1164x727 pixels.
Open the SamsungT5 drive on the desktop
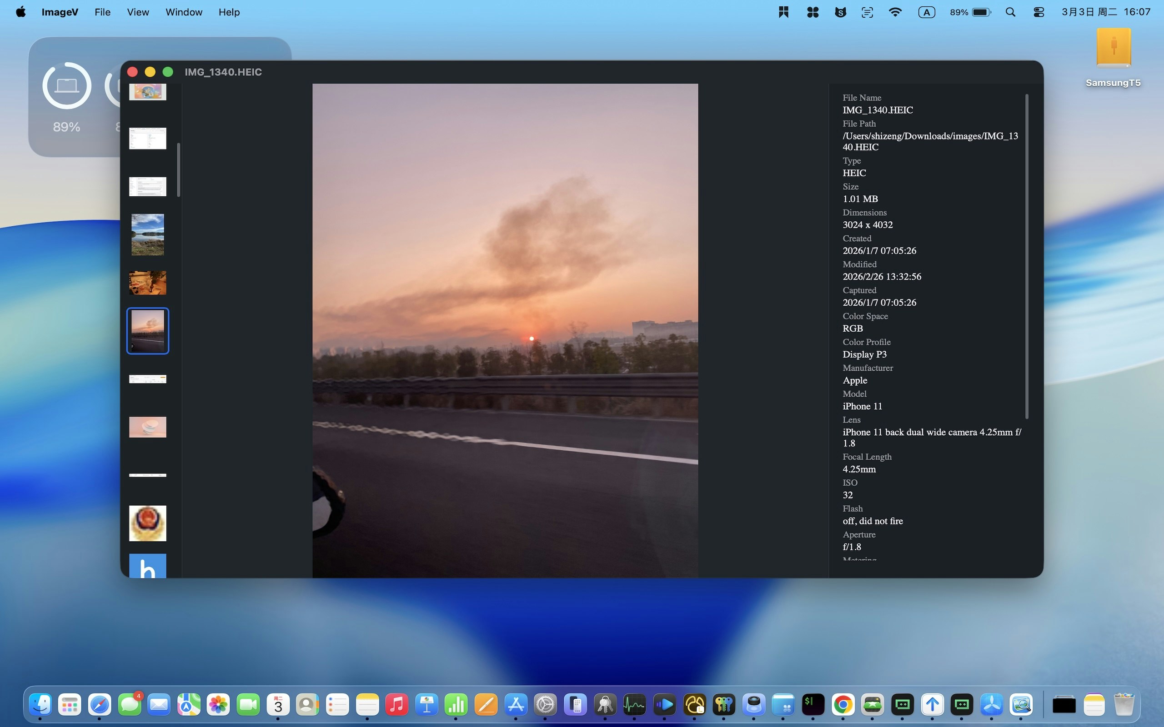click(1113, 48)
